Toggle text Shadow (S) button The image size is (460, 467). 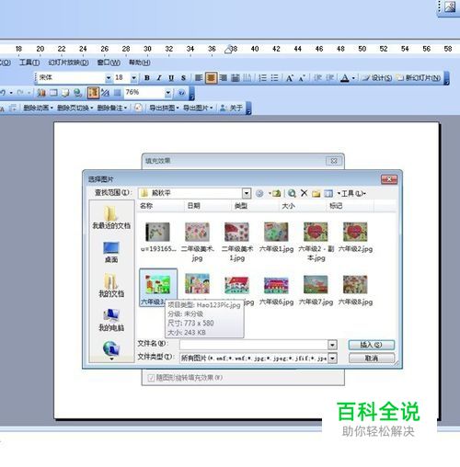183,78
